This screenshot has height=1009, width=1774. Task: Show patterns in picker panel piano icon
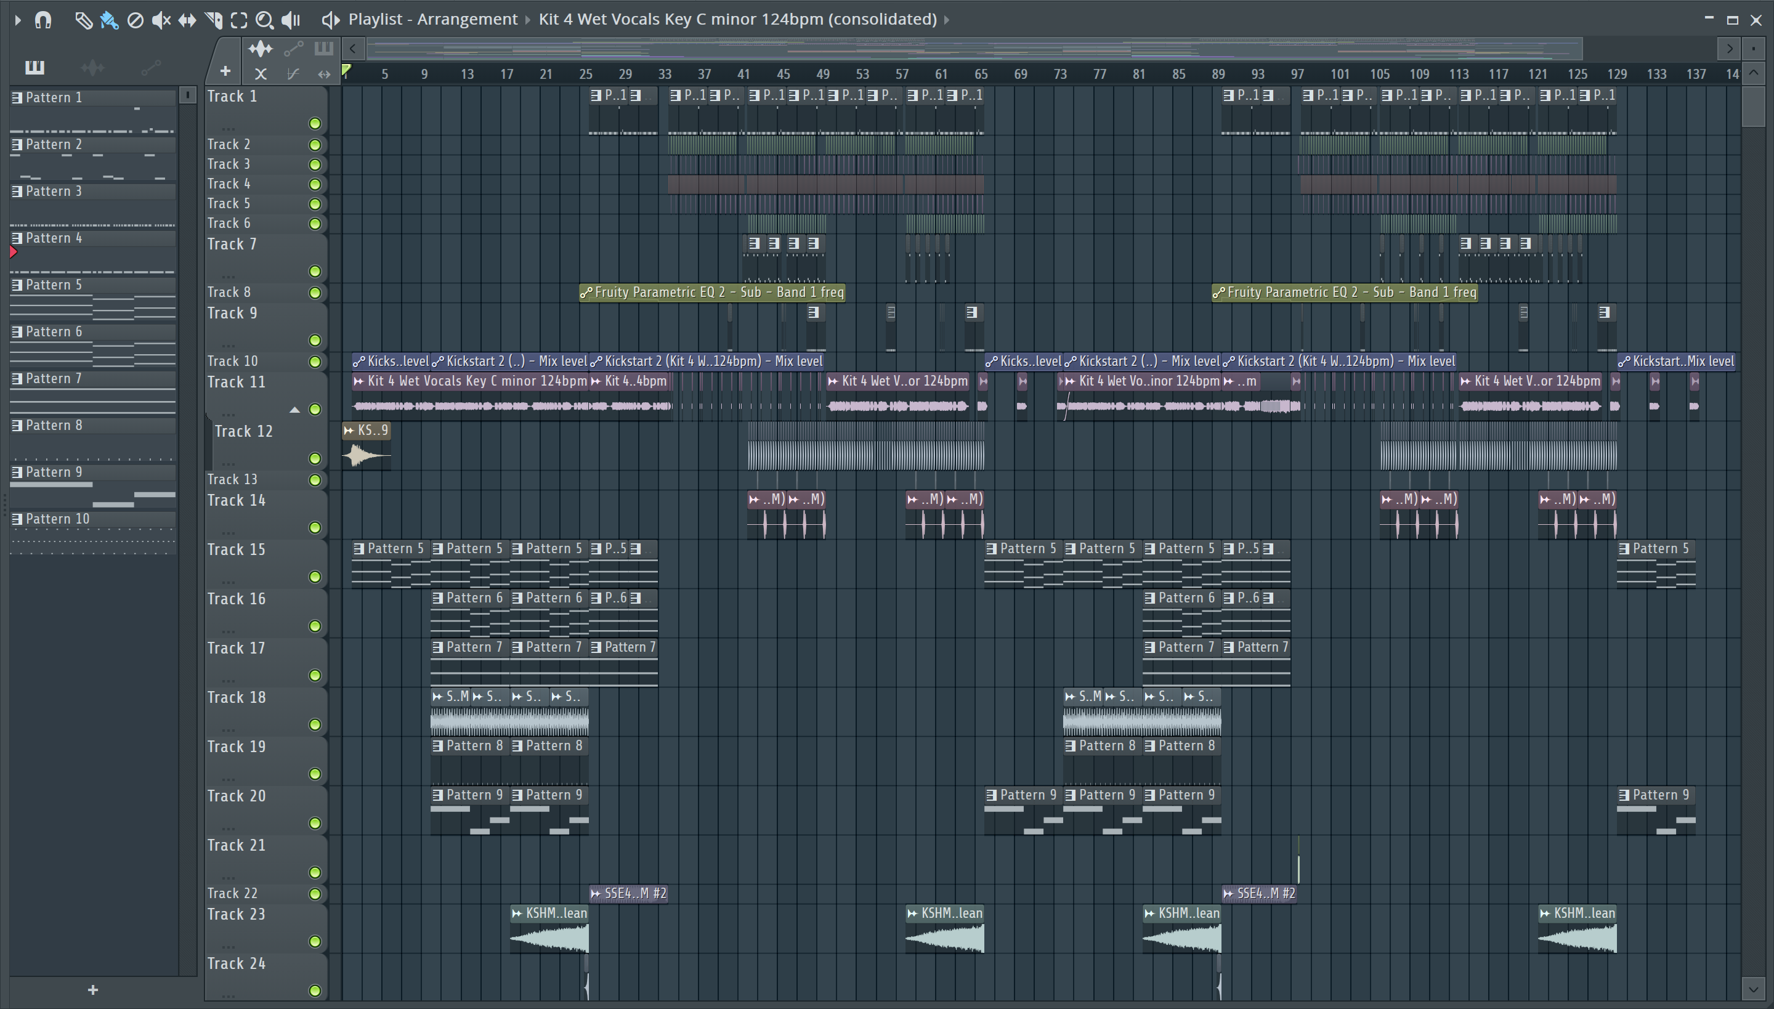coord(34,67)
